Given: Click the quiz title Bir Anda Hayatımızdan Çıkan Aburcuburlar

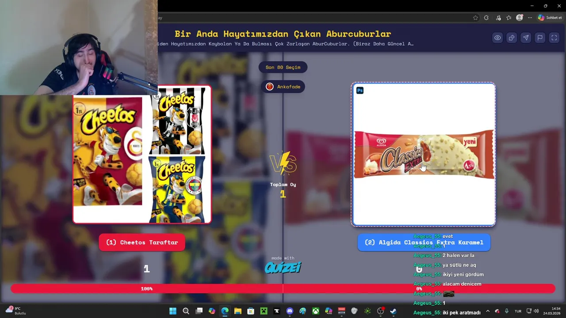Looking at the screenshot, I should click(283, 34).
